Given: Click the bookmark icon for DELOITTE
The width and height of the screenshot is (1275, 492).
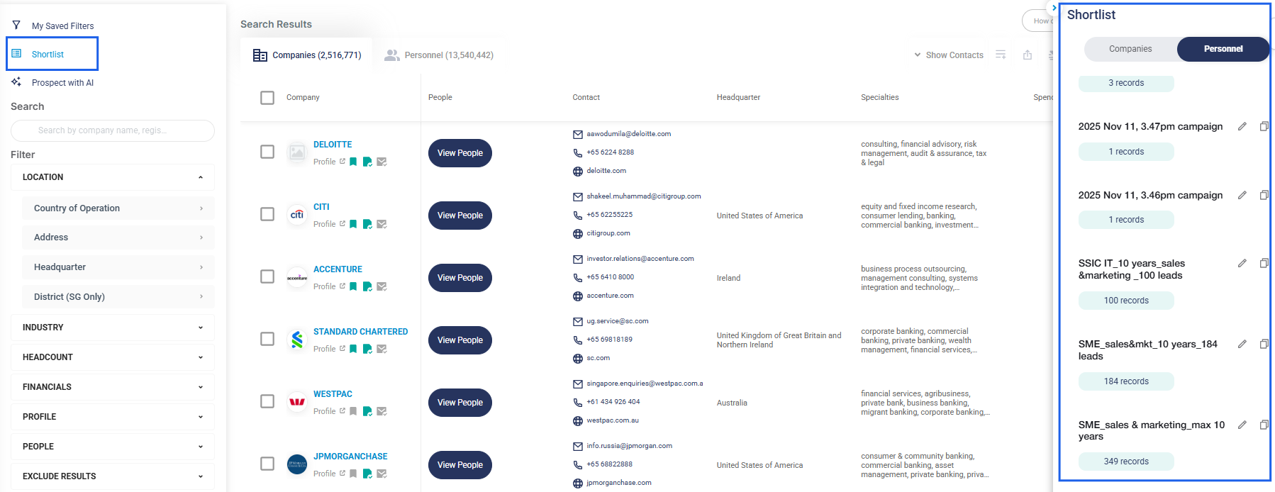Looking at the screenshot, I should [x=353, y=162].
